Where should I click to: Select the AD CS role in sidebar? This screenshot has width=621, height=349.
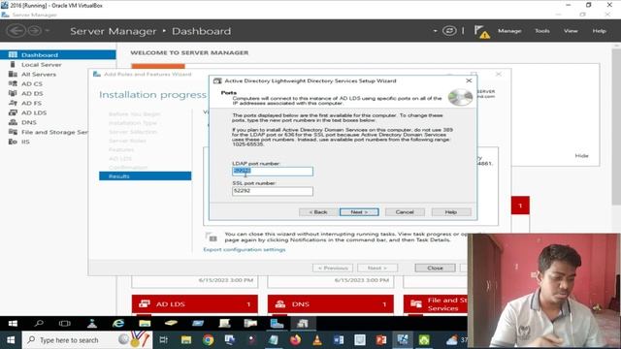[32, 84]
